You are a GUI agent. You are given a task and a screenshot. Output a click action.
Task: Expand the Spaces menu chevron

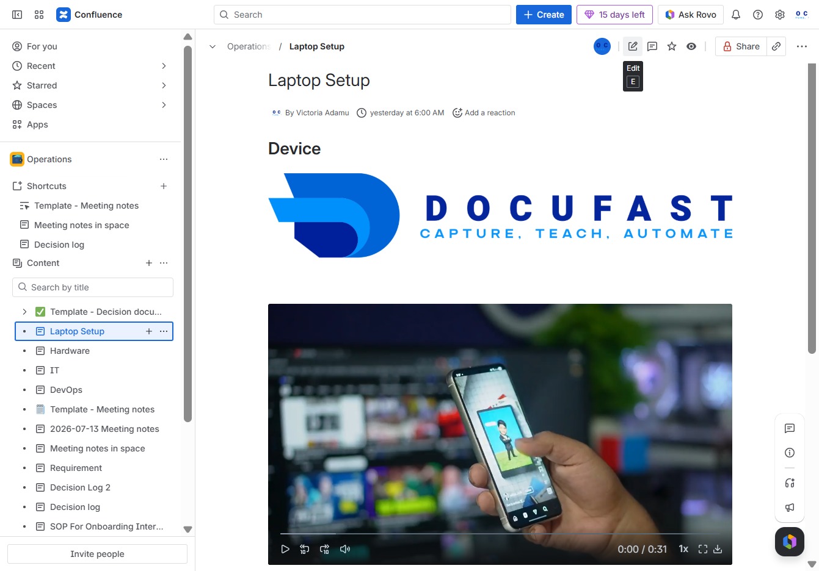coord(164,105)
